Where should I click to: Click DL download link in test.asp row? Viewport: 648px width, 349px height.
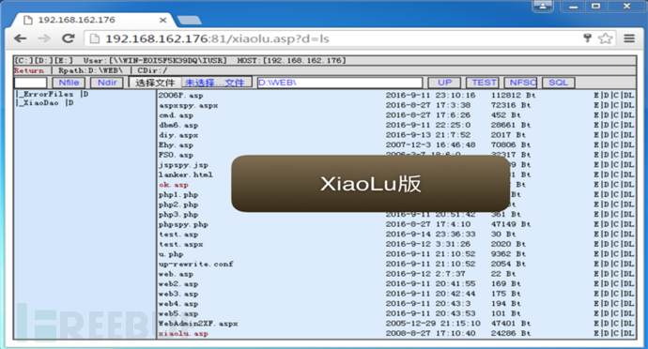pyautogui.click(x=628, y=235)
